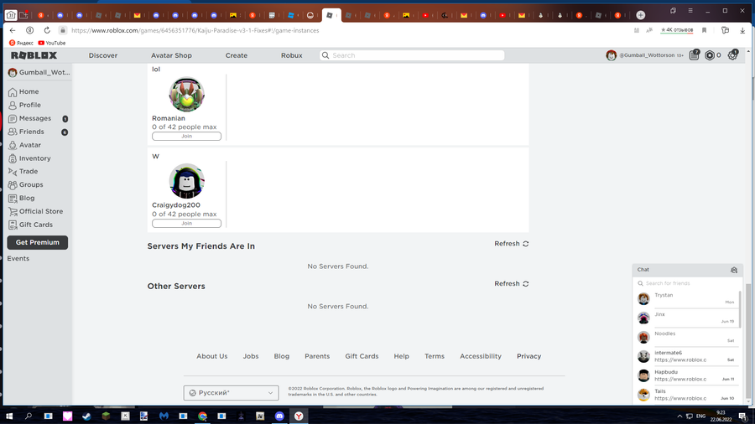Open Gift Cards in the left sidebar
This screenshot has width=755, height=424.
[x=35, y=225]
